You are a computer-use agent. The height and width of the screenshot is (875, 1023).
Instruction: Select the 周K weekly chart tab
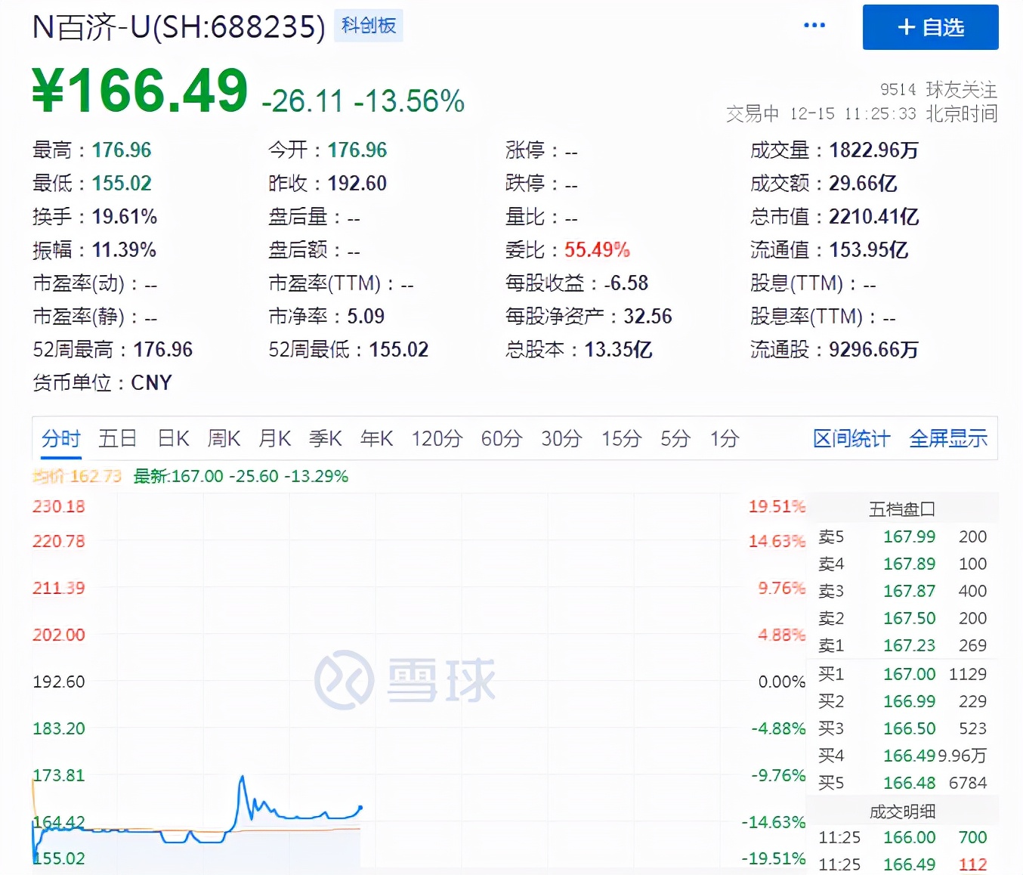click(x=223, y=438)
